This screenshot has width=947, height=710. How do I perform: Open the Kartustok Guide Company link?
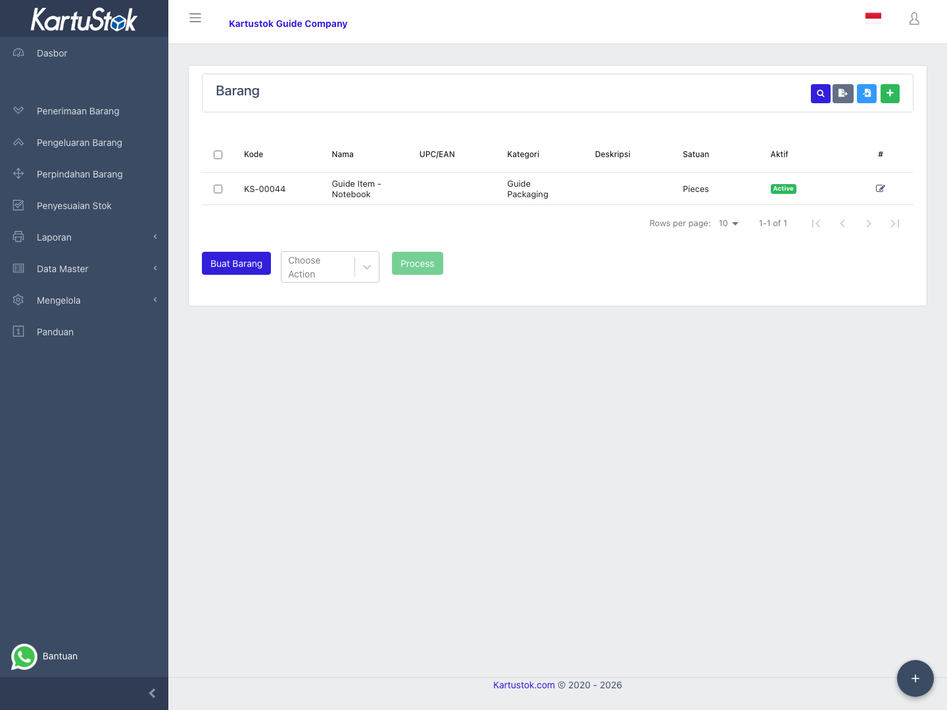288,24
